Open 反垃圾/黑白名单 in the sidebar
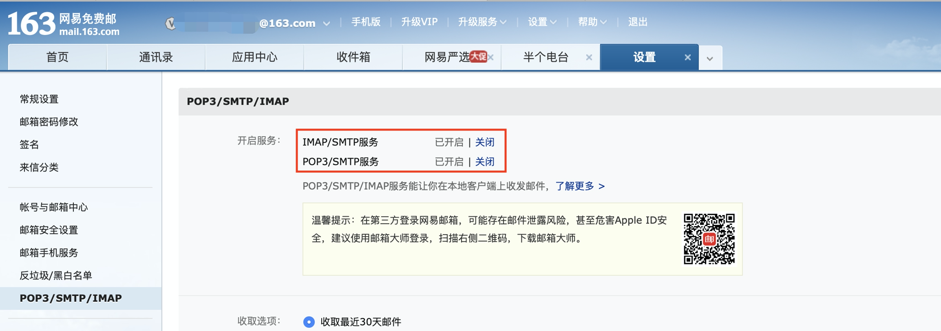The width and height of the screenshot is (941, 331). click(x=56, y=276)
